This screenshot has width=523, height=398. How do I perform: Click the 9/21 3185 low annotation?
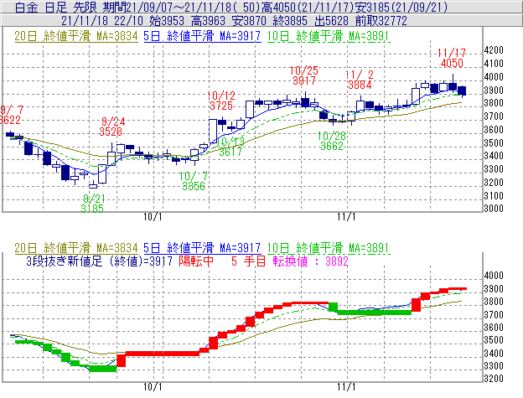point(93,204)
